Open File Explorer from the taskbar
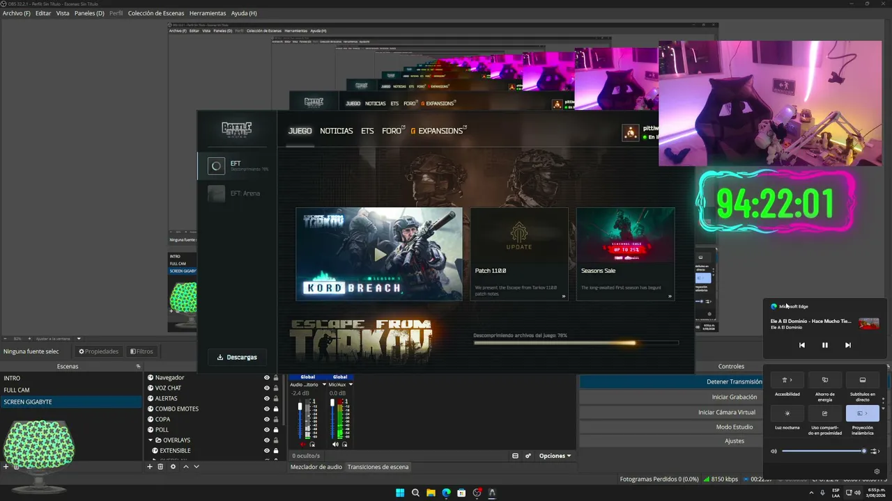892x501 pixels. 431,493
